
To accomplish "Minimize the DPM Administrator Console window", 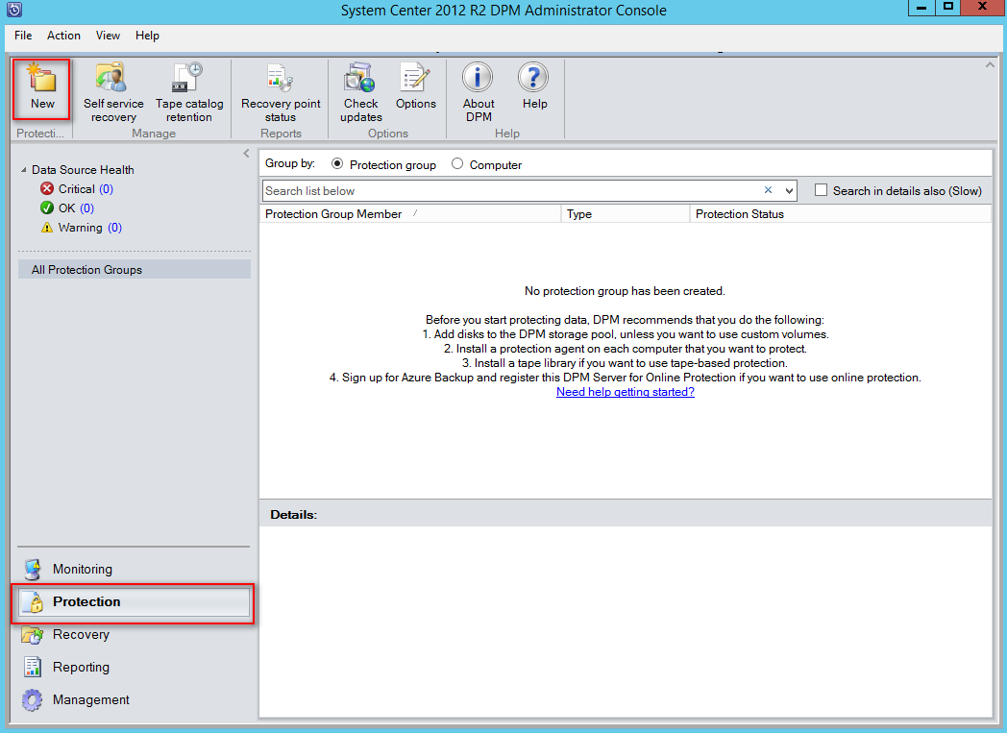I will (x=921, y=8).
